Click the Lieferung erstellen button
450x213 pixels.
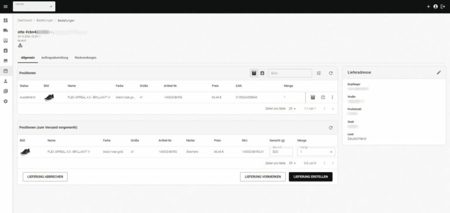(311, 177)
